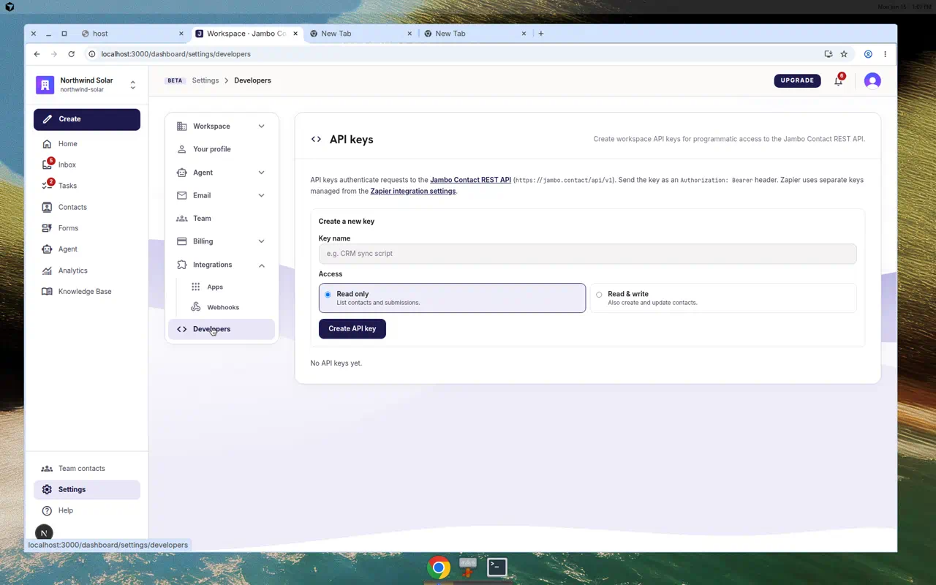Open the Forms icon in sidebar

(x=47, y=228)
